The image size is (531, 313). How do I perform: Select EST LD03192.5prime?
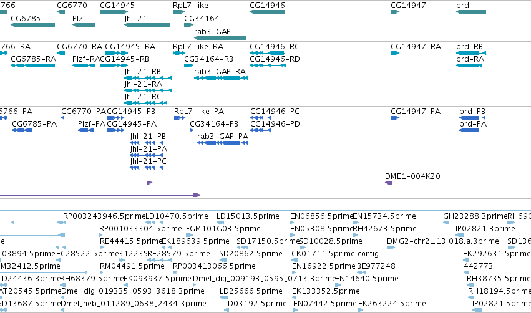tap(255, 304)
